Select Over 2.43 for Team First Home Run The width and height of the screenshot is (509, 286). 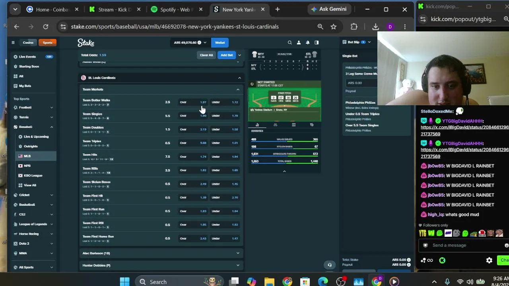(x=193, y=238)
